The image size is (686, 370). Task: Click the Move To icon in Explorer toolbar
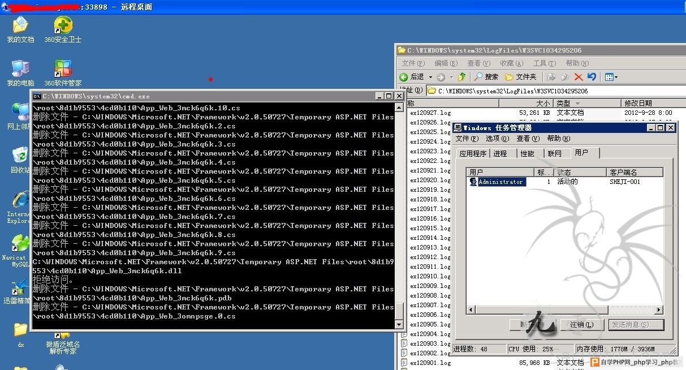551,77
